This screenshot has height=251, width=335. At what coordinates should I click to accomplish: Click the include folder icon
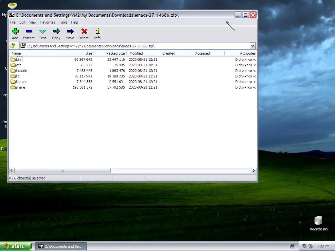pos(13,71)
